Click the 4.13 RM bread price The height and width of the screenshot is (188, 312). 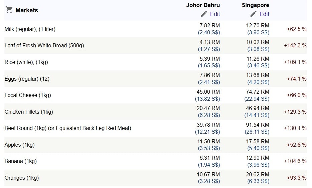point(210,42)
